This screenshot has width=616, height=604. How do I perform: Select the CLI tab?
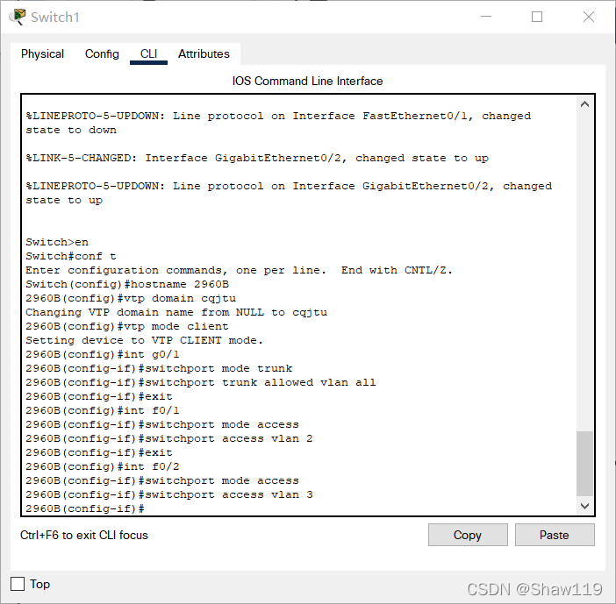(x=148, y=53)
